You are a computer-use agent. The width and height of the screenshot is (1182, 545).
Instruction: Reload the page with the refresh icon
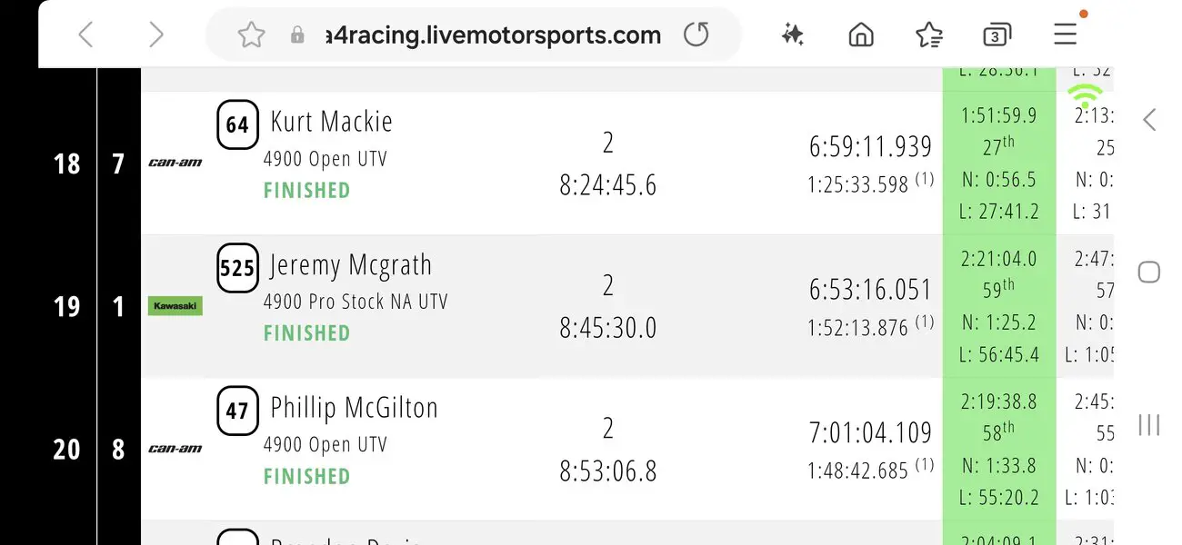[696, 35]
